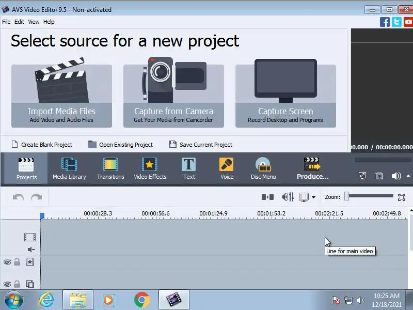Image resolution: width=413 pixels, height=310 pixels.
Task: Adjust the timeline Zoom slider
Action: (x=346, y=196)
